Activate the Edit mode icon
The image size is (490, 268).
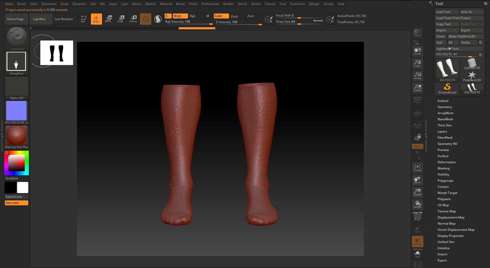click(x=83, y=19)
